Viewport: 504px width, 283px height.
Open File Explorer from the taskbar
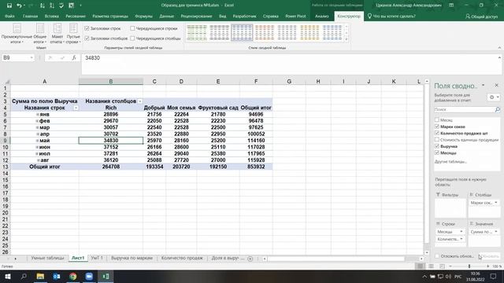coord(40,276)
